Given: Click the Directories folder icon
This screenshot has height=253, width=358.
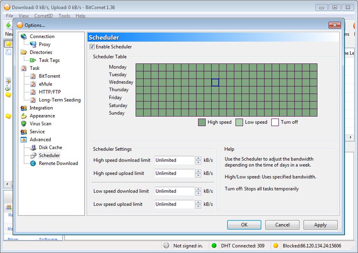Looking at the screenshot, I should [24, 52].
